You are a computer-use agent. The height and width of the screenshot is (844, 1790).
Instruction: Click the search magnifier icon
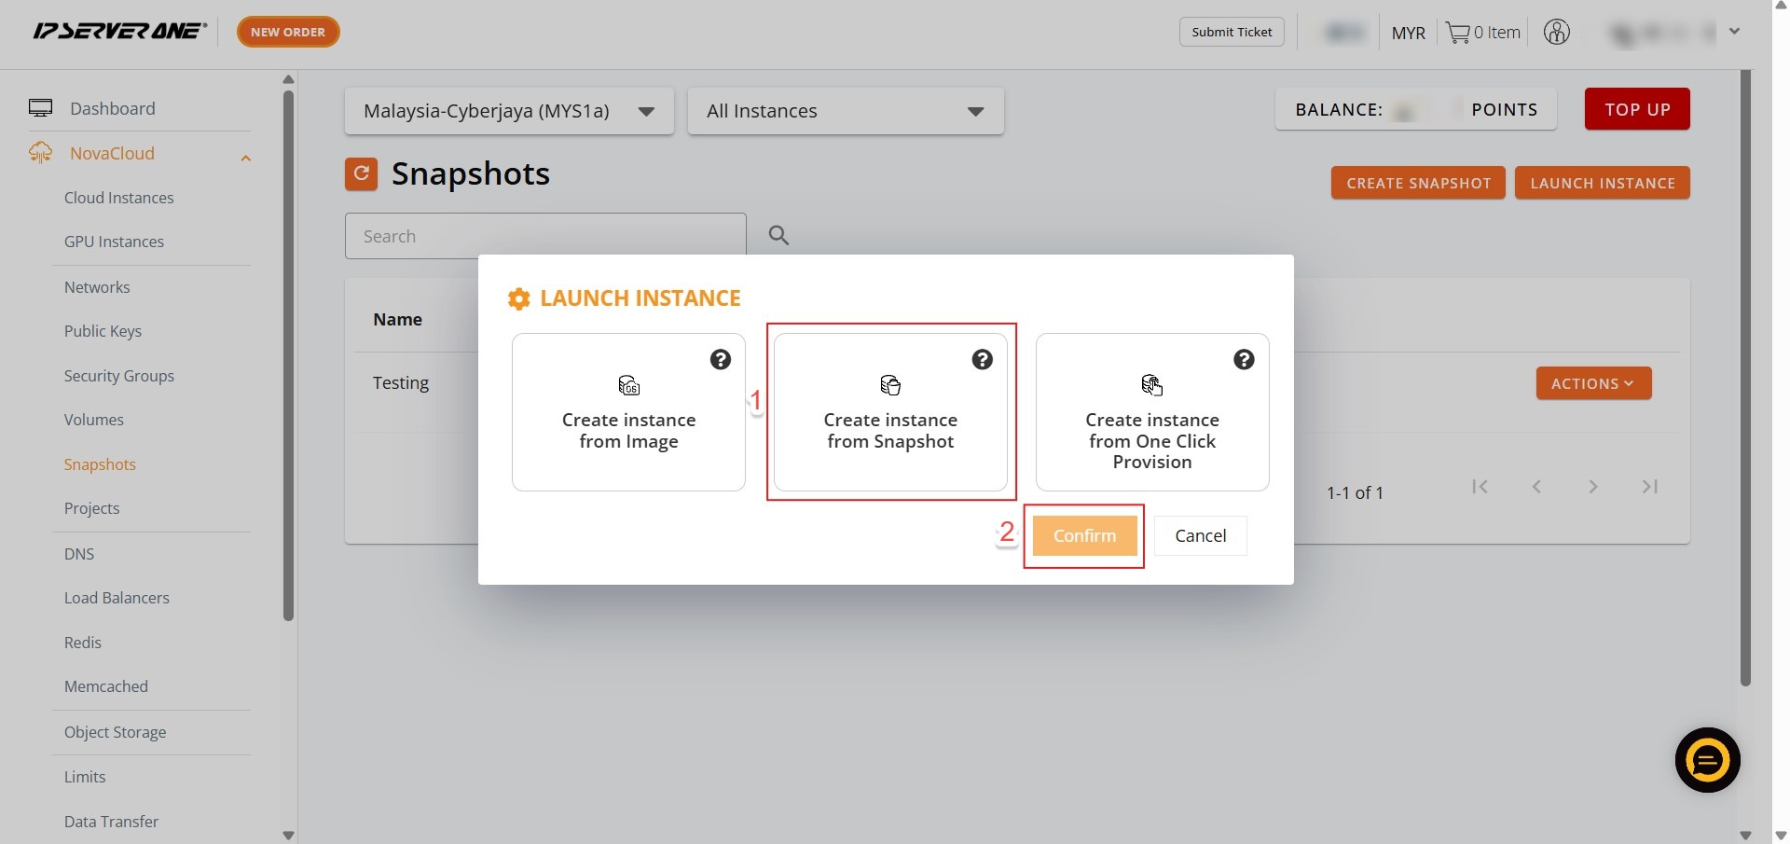click(x=778, y=236)
